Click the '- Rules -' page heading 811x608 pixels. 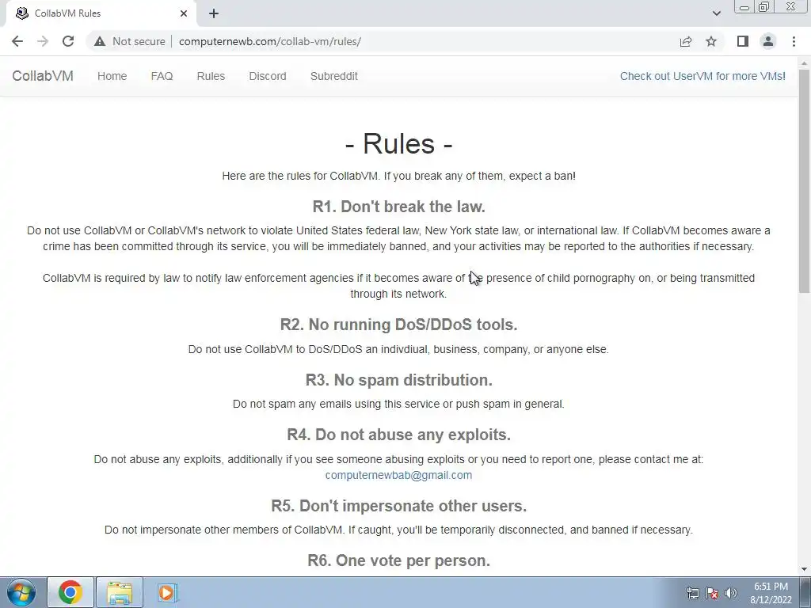click(399, 143)
